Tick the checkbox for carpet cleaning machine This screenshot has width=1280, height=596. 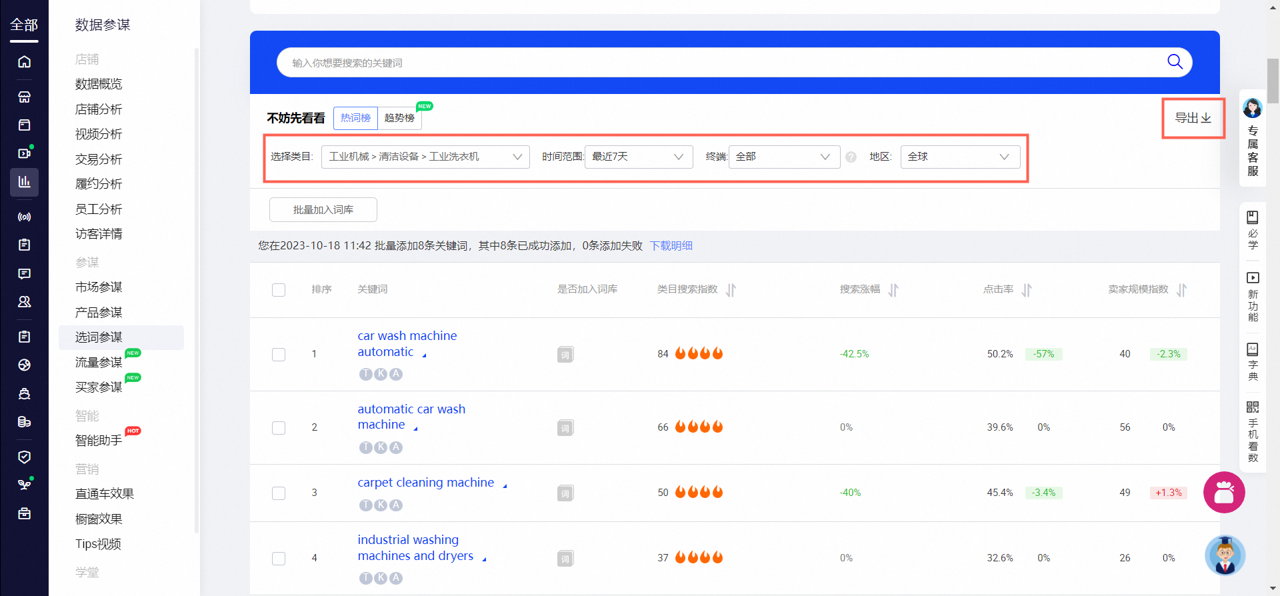[x=279, y=493]
